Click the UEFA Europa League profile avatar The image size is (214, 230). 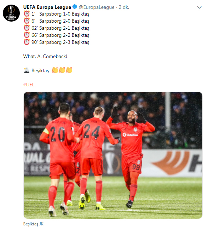coord(11,13)
